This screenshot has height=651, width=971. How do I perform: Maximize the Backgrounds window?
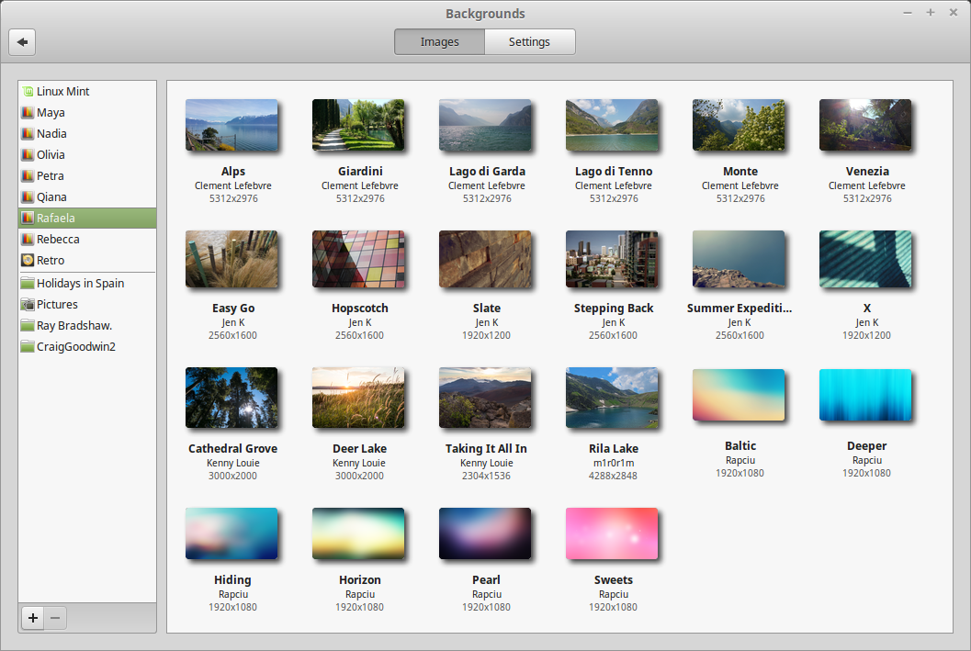click(x=931, y=12)
